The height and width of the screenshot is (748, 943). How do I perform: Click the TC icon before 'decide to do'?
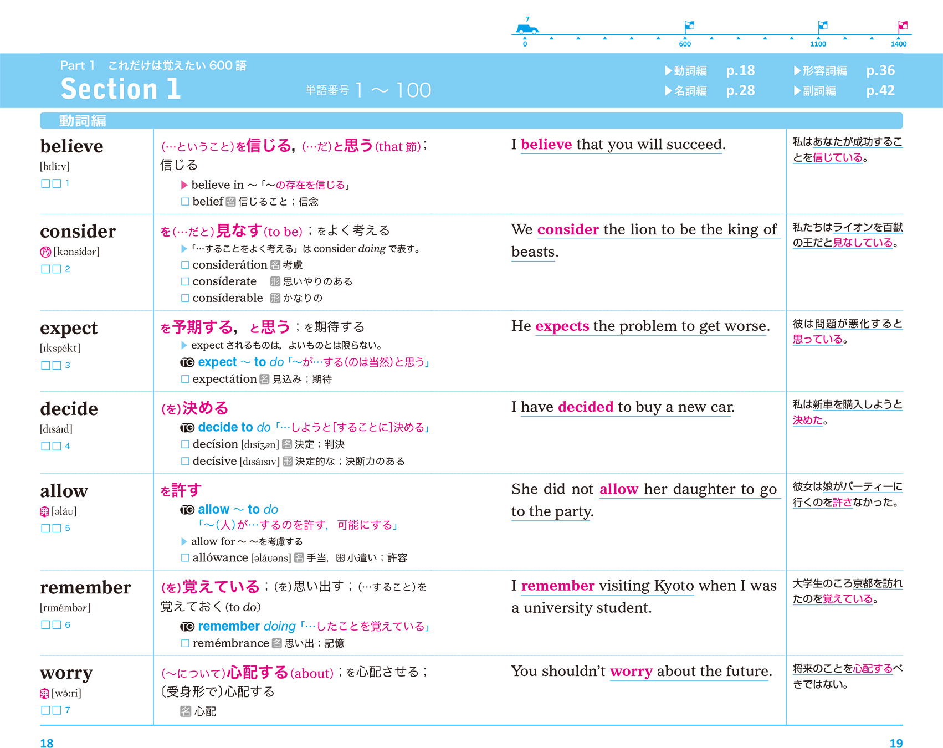click(187, 428)
